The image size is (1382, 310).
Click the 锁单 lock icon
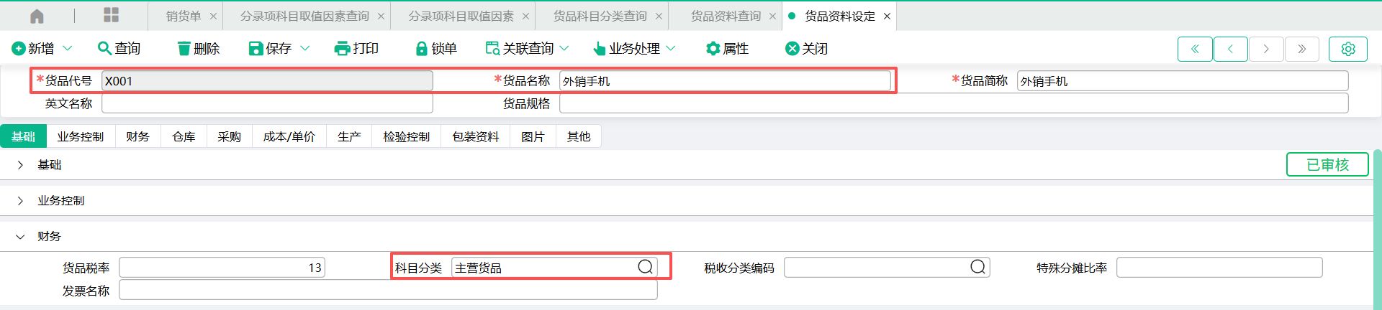click(x=422, y=48)
